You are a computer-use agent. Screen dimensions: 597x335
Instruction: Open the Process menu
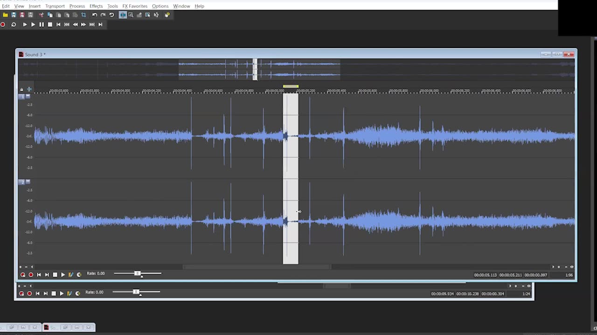coord(77,6)
